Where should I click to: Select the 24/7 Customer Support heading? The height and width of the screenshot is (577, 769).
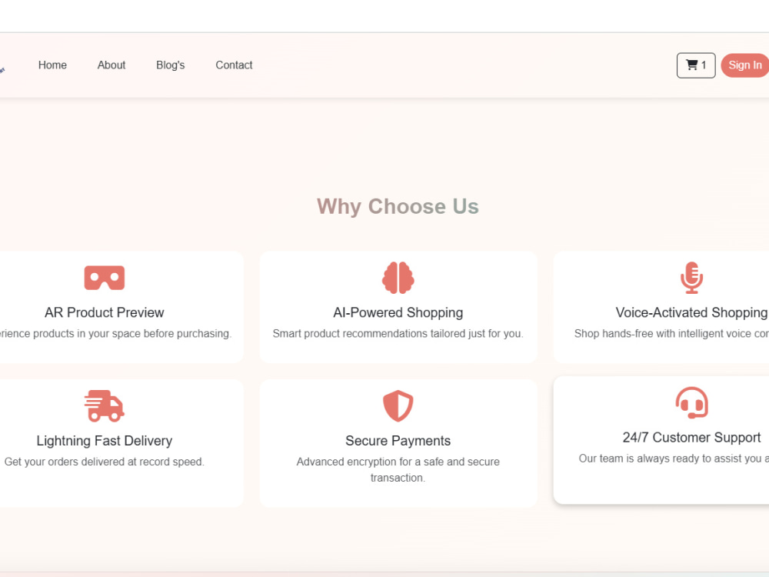point(691,437)
